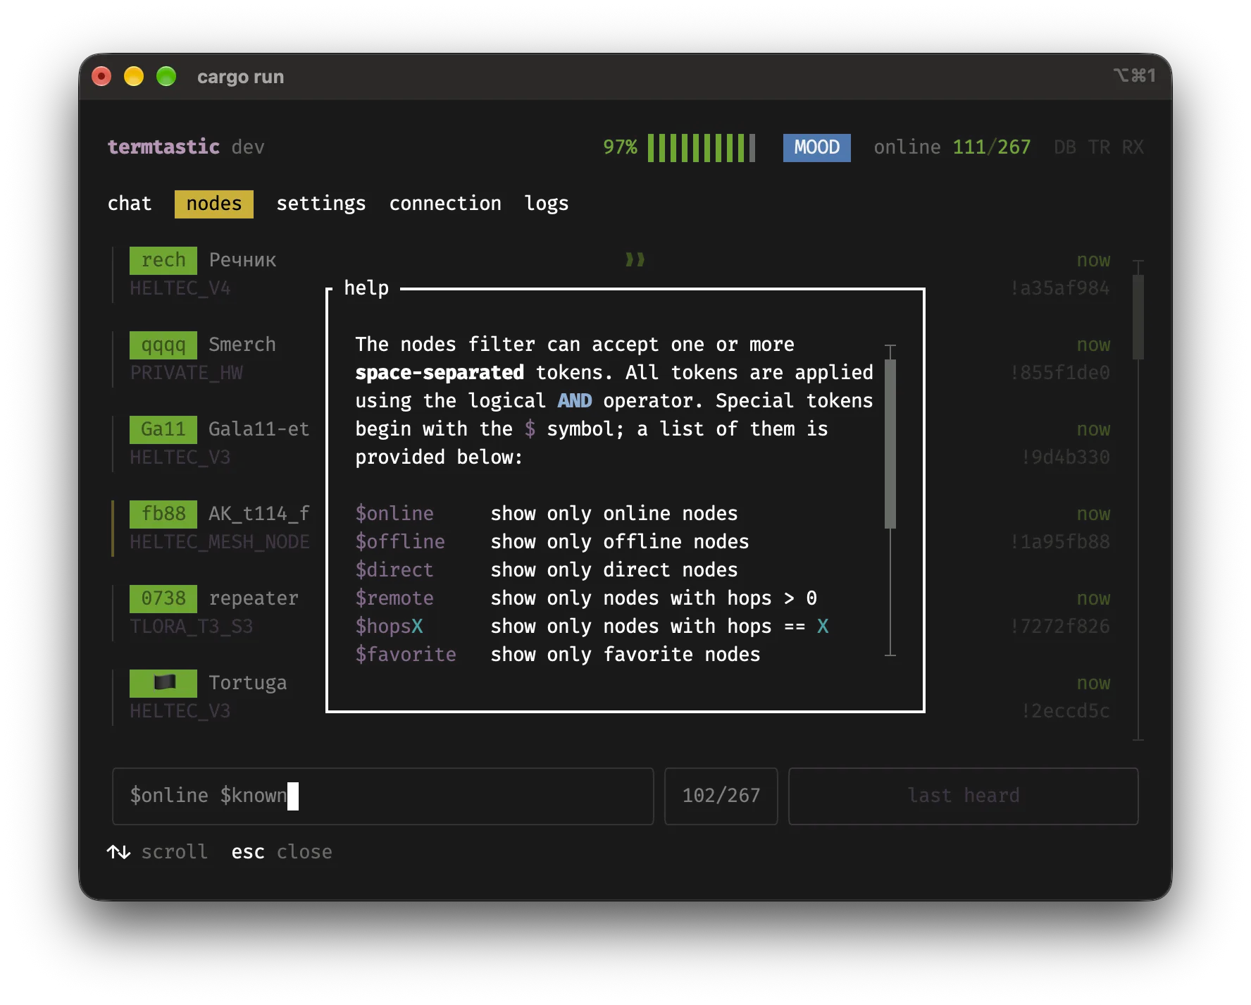The height and width of the screenshot is (1005, 1251).
Task: Open the connection tab
Action: [x=445, y=204]
